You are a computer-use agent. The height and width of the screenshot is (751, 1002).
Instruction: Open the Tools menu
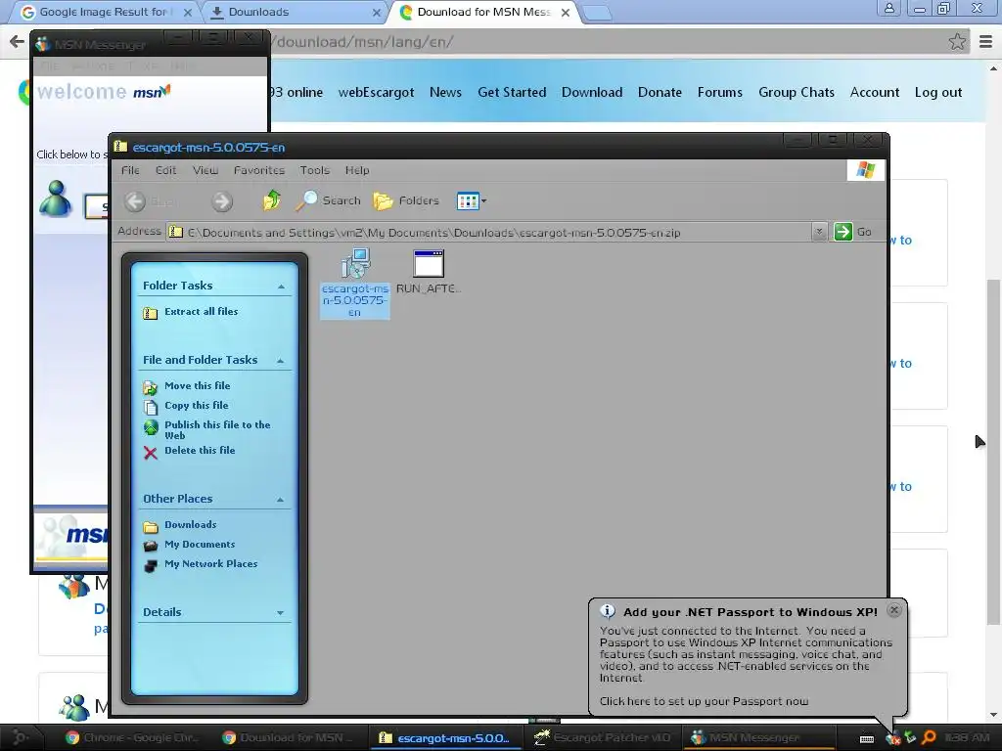pyautogui.click(x=315, y=170)
